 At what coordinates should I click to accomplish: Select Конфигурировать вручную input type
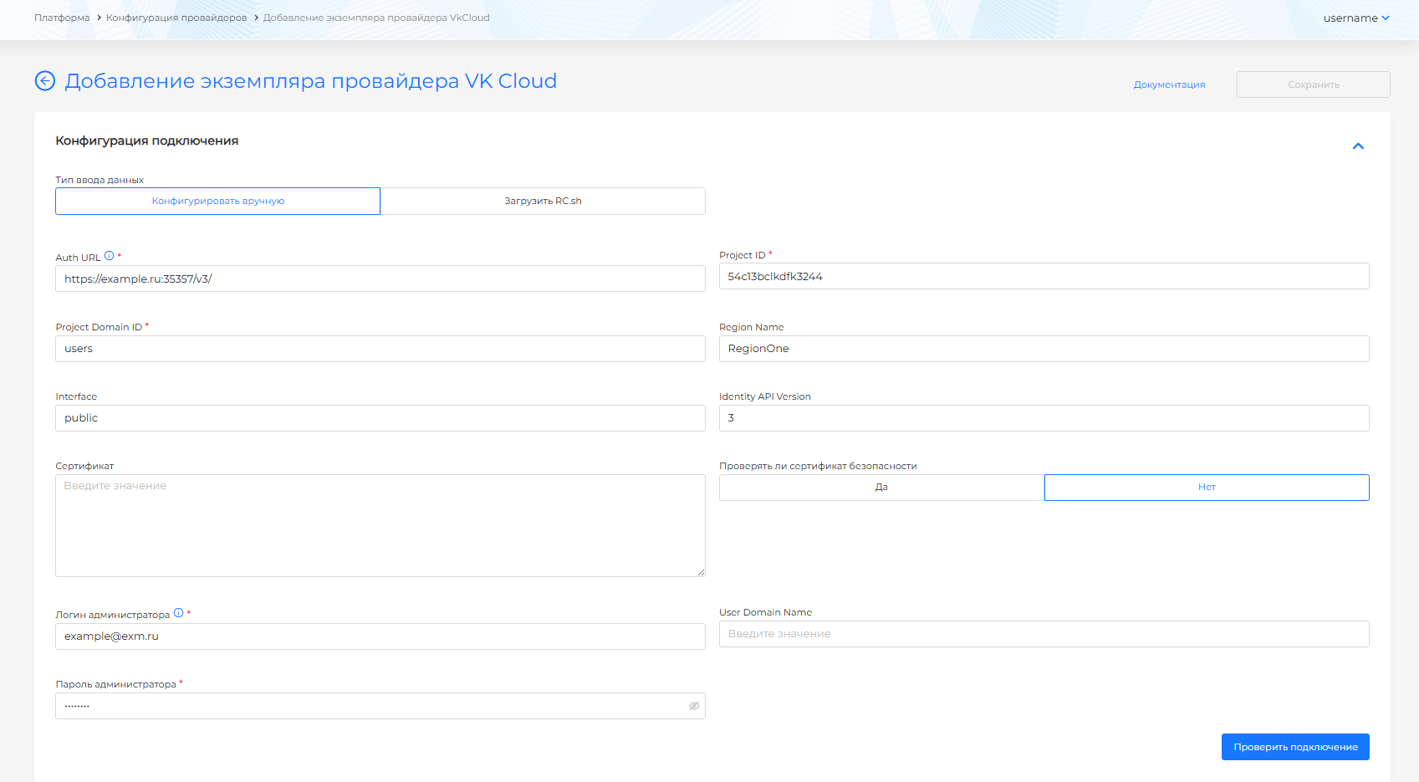click(217, 202)
